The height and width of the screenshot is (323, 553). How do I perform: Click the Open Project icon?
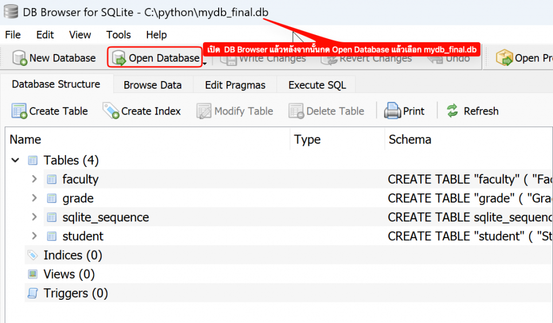click(x=504, y=58)
